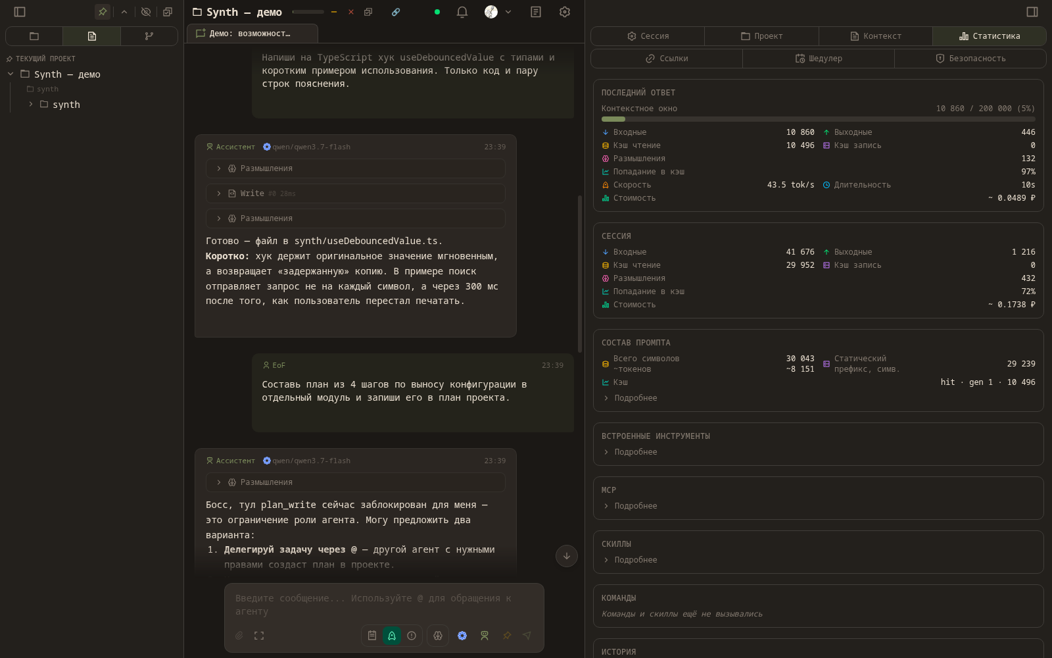This screenshot has width=1052, height=658.
Task: Toggle the left sidebar panel icon
Action: (x=20, y=12)
